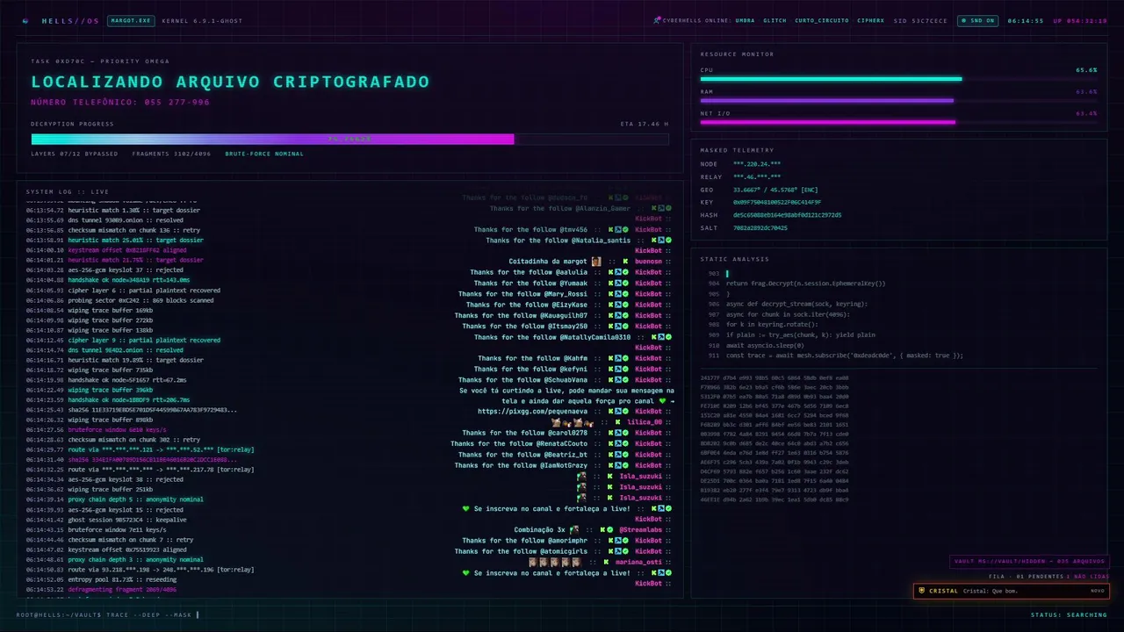Click the KEY 0x09F75048100522F06C414F9F value
The width and height of the screenshot is (1124, 632).
777,202
